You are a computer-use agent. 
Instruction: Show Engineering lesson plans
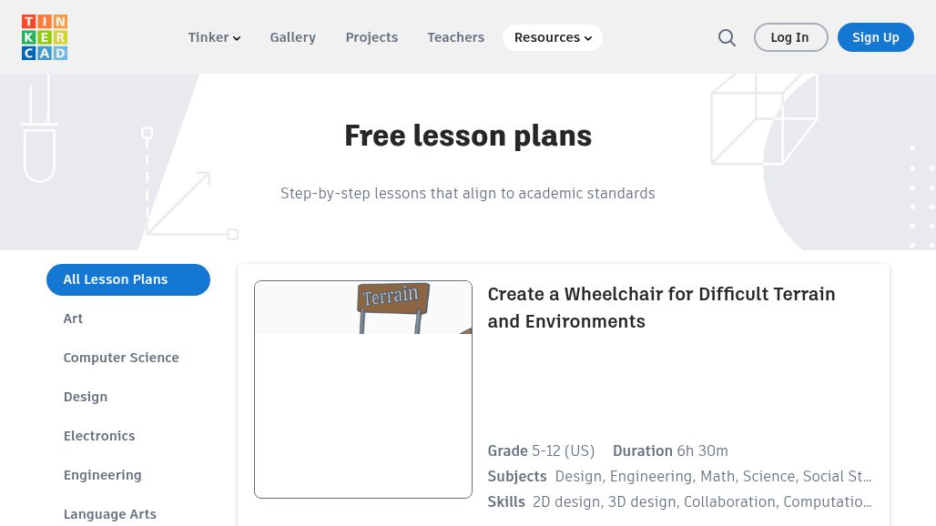(102, 475)
